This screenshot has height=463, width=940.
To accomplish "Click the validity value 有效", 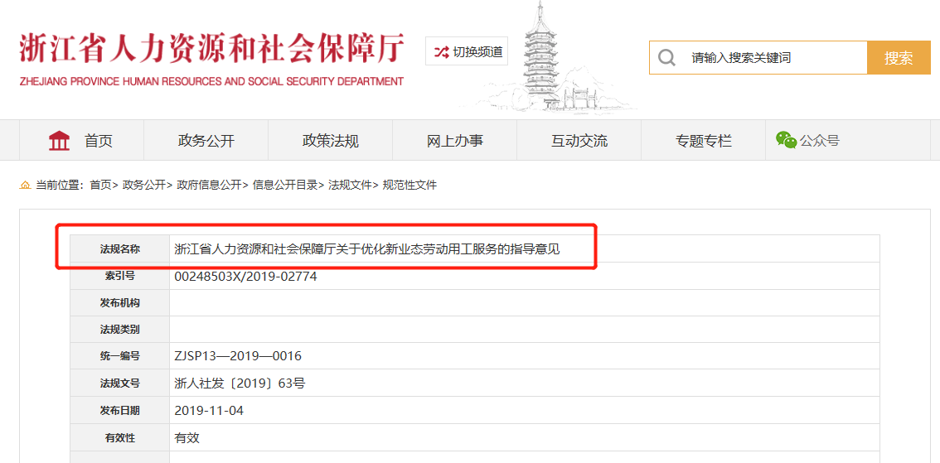I will 187,438.
